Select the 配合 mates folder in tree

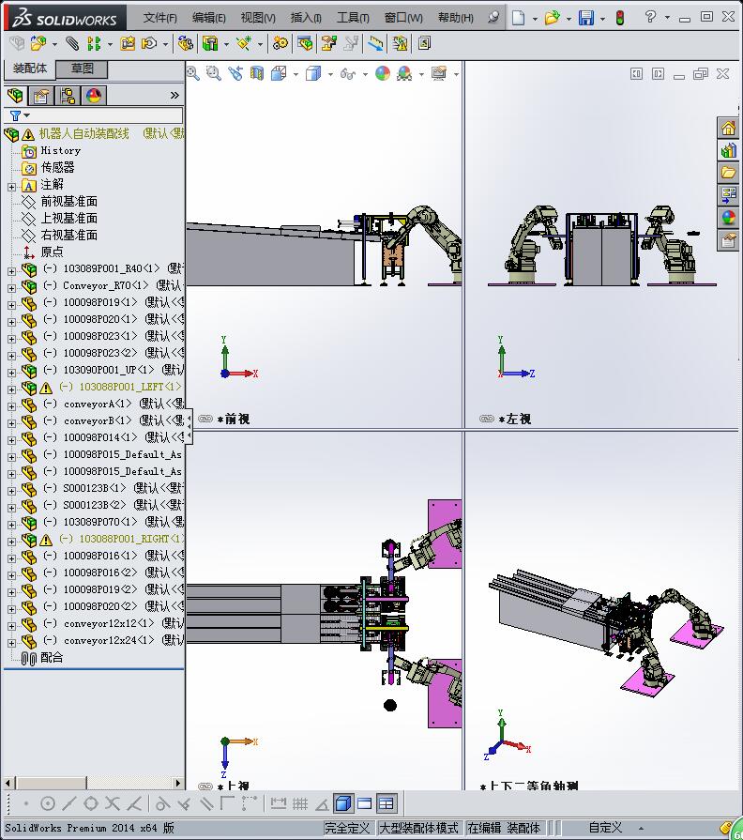tap(52, 657)
